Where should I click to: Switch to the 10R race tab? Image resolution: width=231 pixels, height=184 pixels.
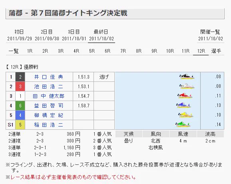170,51
